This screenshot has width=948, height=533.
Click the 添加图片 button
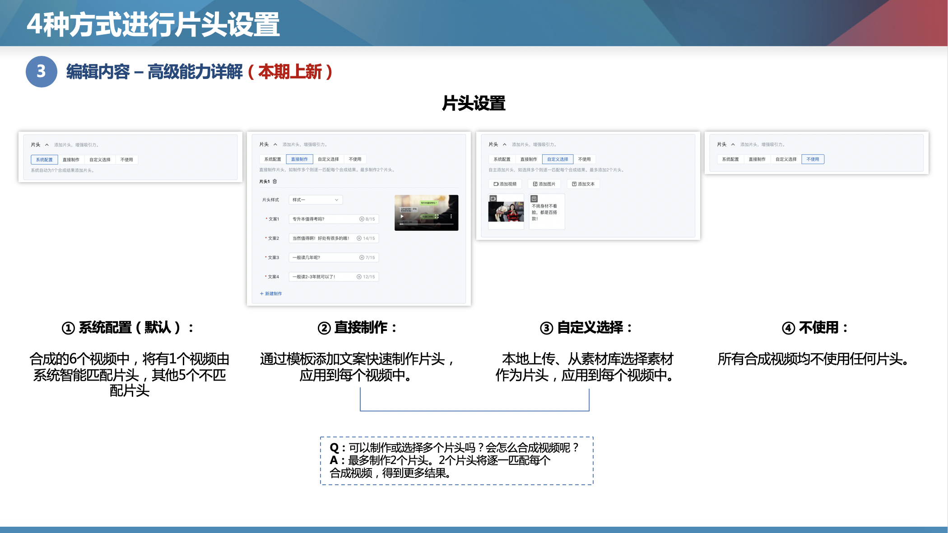point(544,184)
